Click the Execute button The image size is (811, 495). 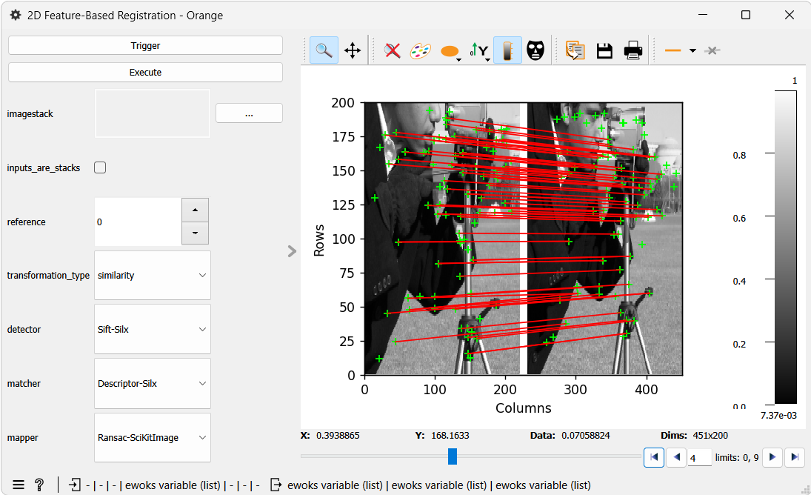[x=145, y=73]
